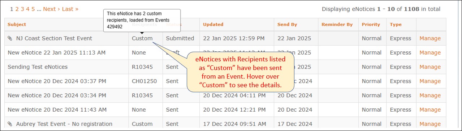Go to page 3 in pagination

click(x=22, y=9)
